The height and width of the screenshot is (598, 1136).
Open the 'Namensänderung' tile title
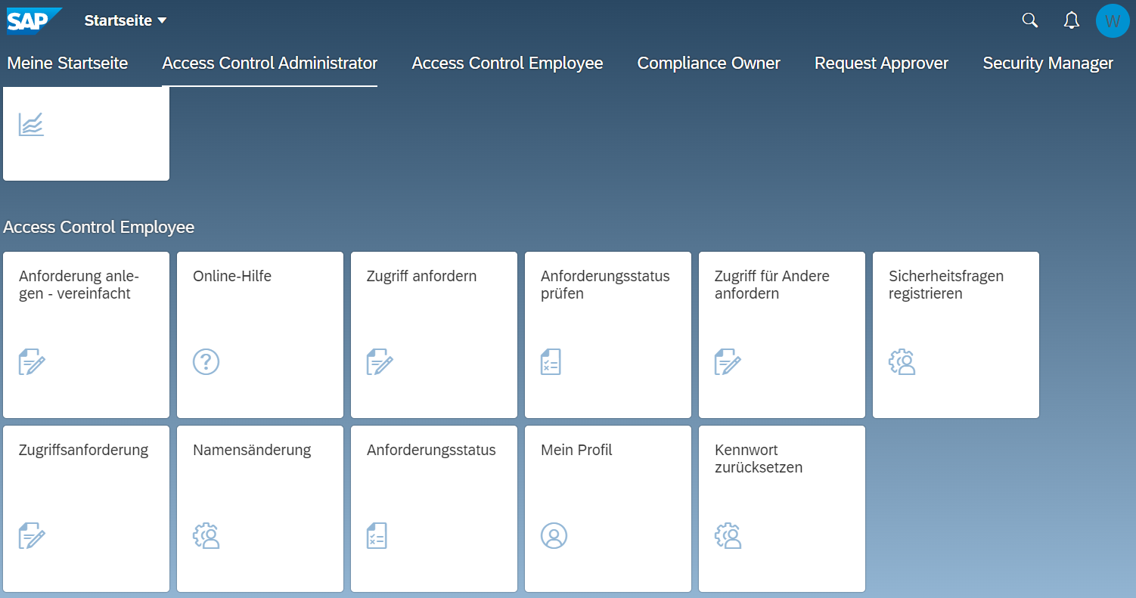click(x=252, y=451)
